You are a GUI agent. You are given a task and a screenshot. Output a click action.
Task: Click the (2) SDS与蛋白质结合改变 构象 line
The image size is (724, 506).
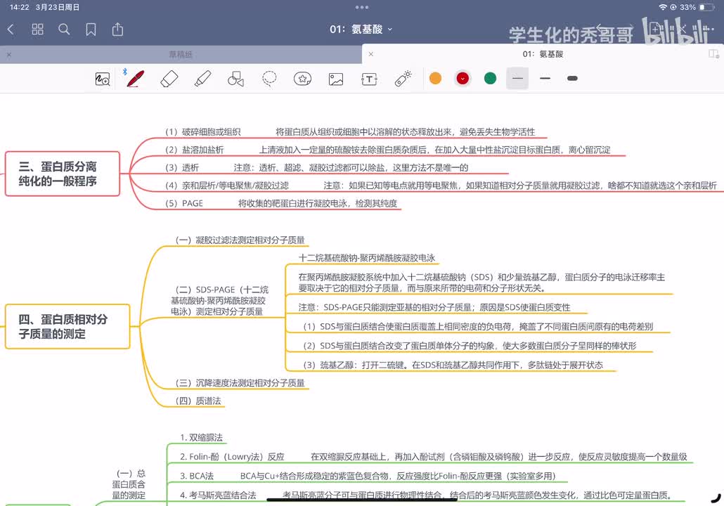pyautogui.click(x=470, y=346)
